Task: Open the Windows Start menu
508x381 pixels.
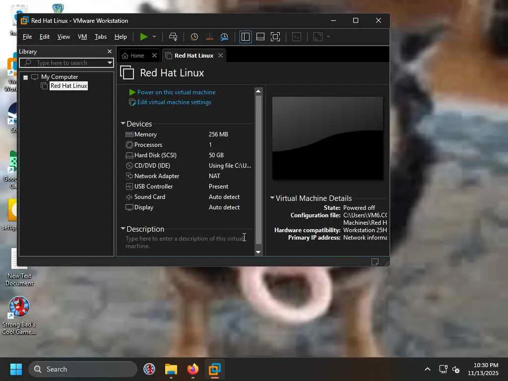Action: tap(16, 369)
